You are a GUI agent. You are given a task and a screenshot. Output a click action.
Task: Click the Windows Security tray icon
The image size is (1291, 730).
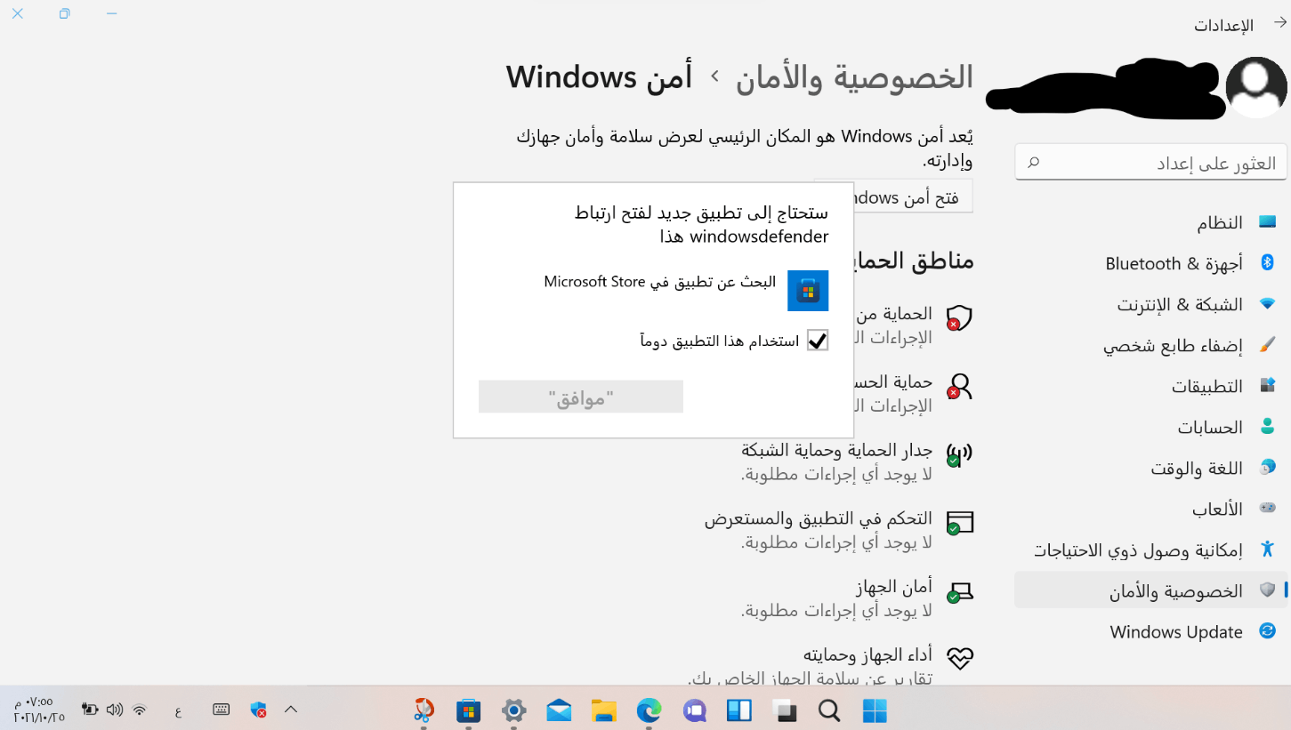(259, 710)
